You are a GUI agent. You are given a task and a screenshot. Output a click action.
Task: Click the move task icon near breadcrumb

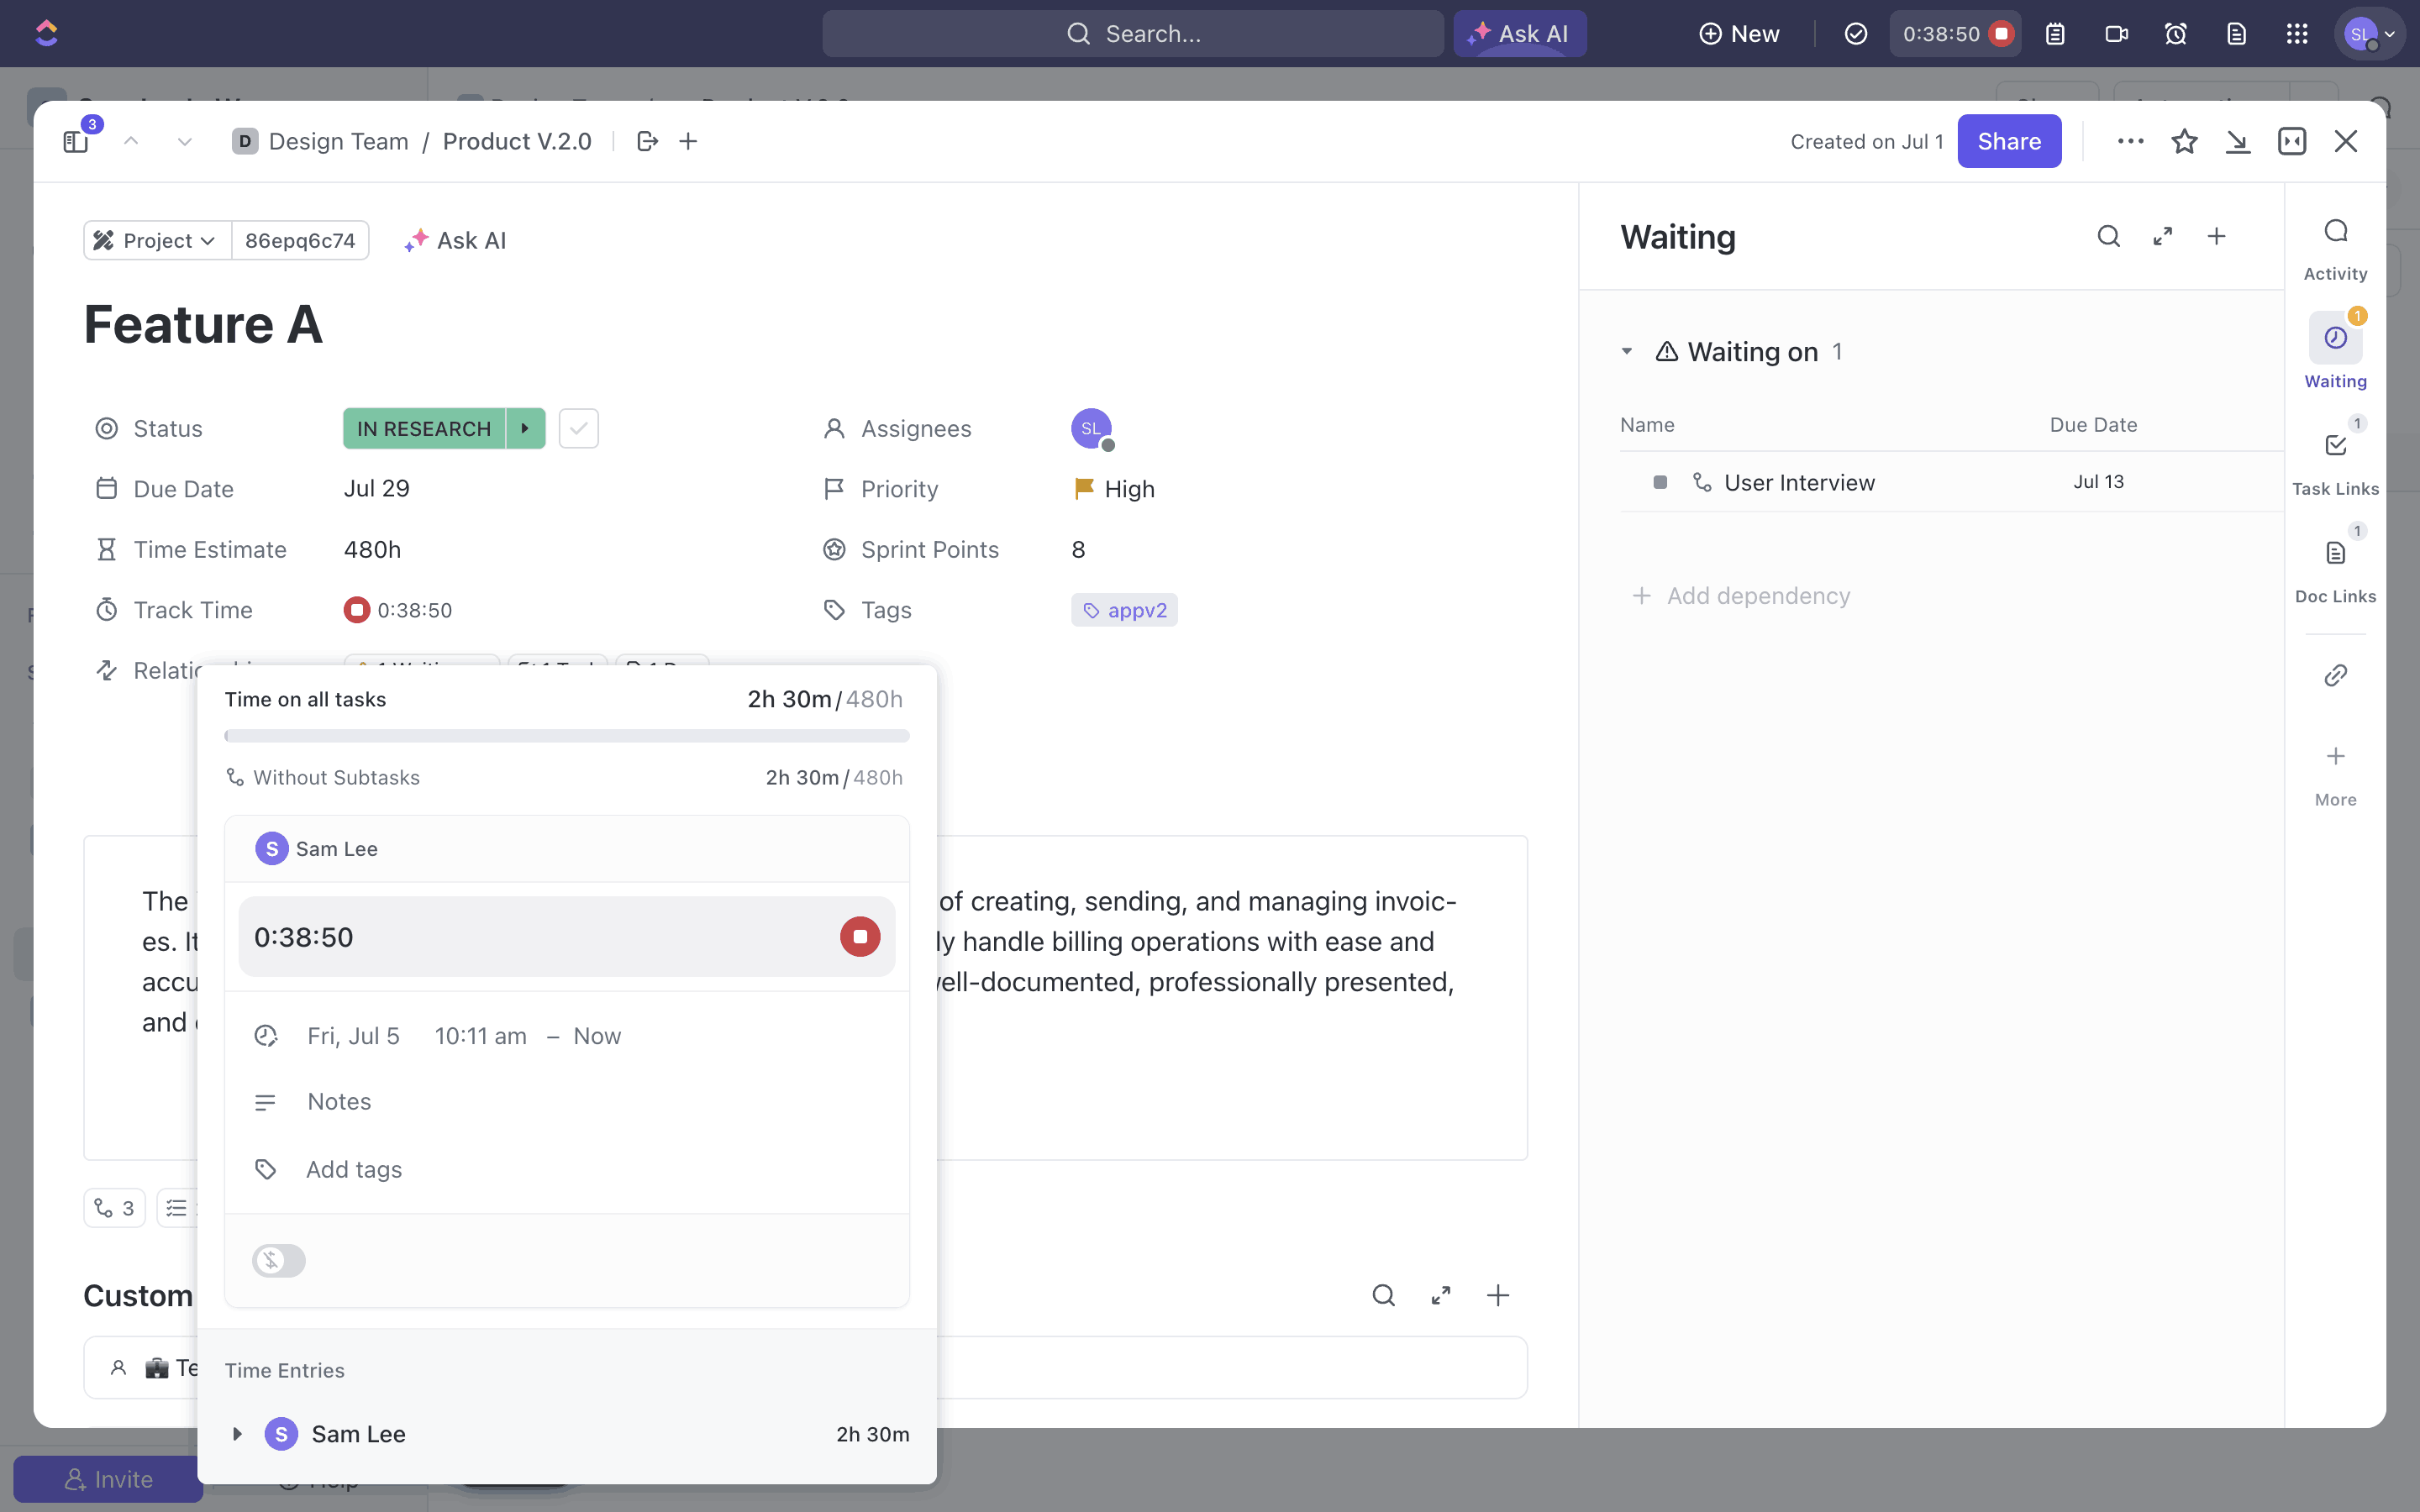point(647,142)
